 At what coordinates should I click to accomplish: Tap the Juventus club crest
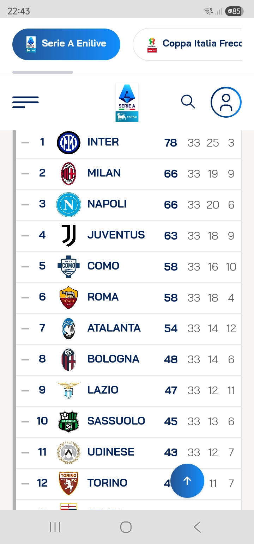pos(68,235)
